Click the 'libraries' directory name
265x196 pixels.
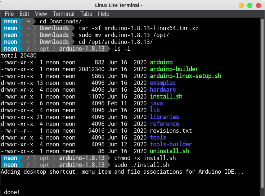tap(165, 117)
